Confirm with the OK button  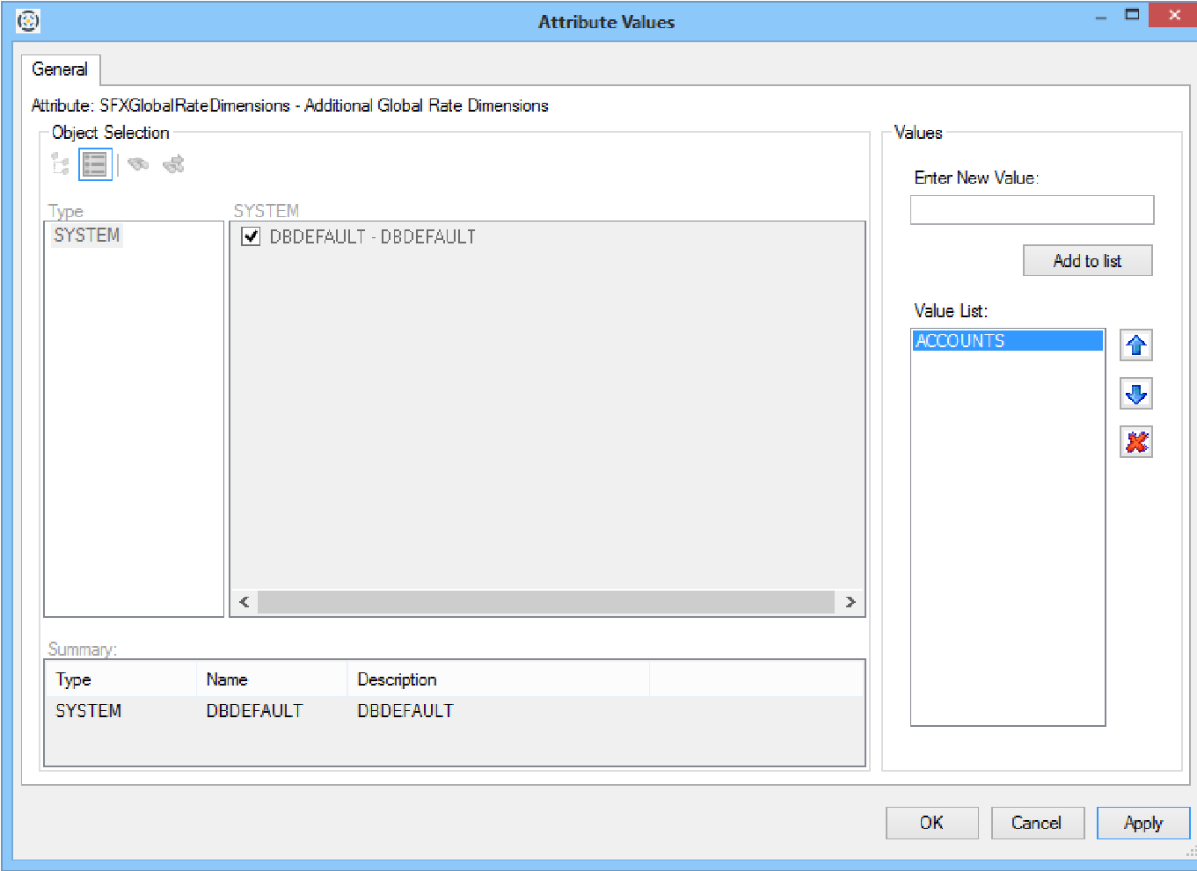(x=931, y=823)
